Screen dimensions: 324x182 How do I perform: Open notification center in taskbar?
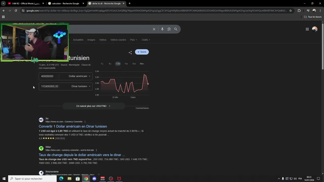pyautogui.click(x=318, y=179)
